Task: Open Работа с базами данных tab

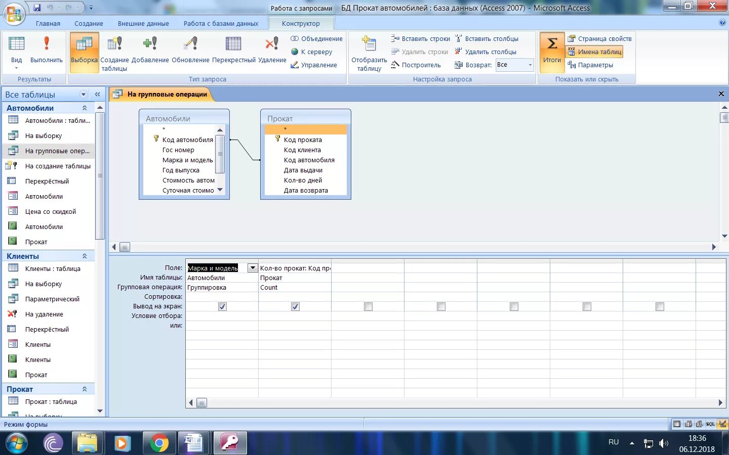Action: coord(221,23)
